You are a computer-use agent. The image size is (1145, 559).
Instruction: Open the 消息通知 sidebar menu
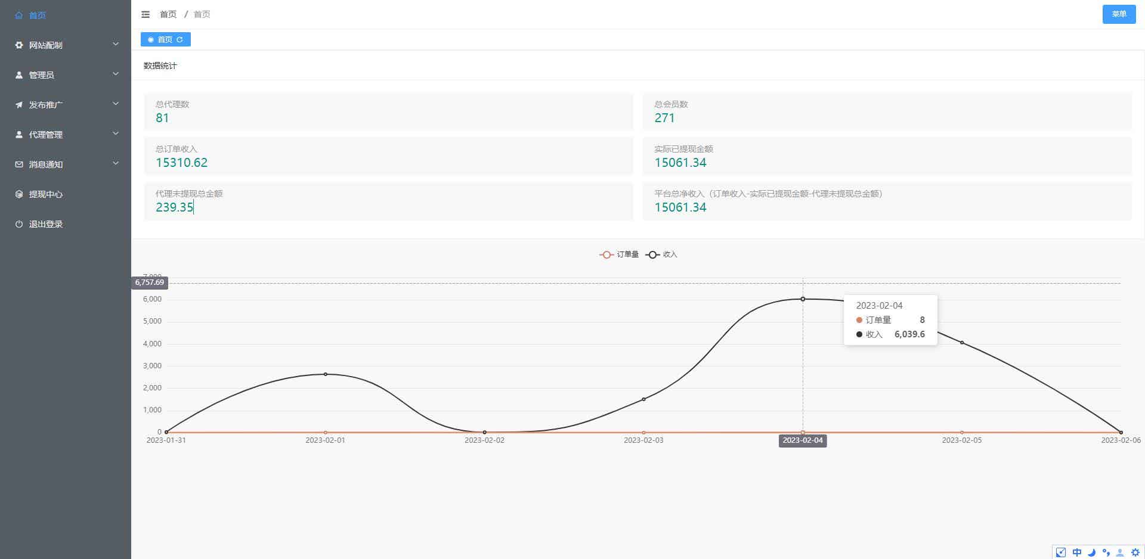pos(46,164)
